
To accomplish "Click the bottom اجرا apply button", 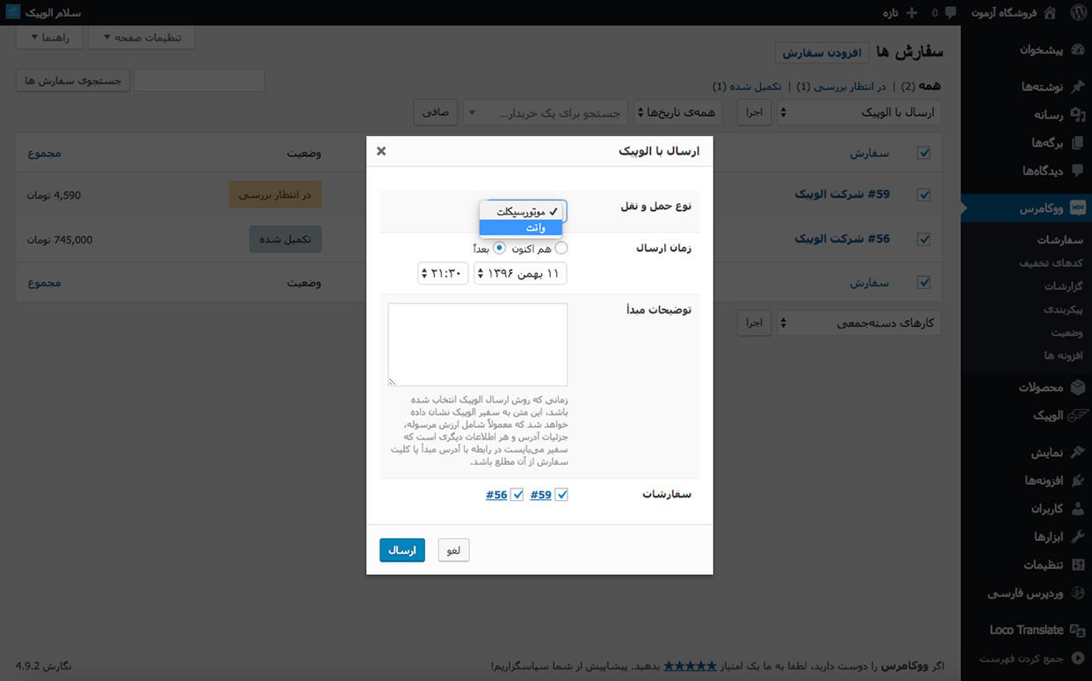I will pos(754,323).
